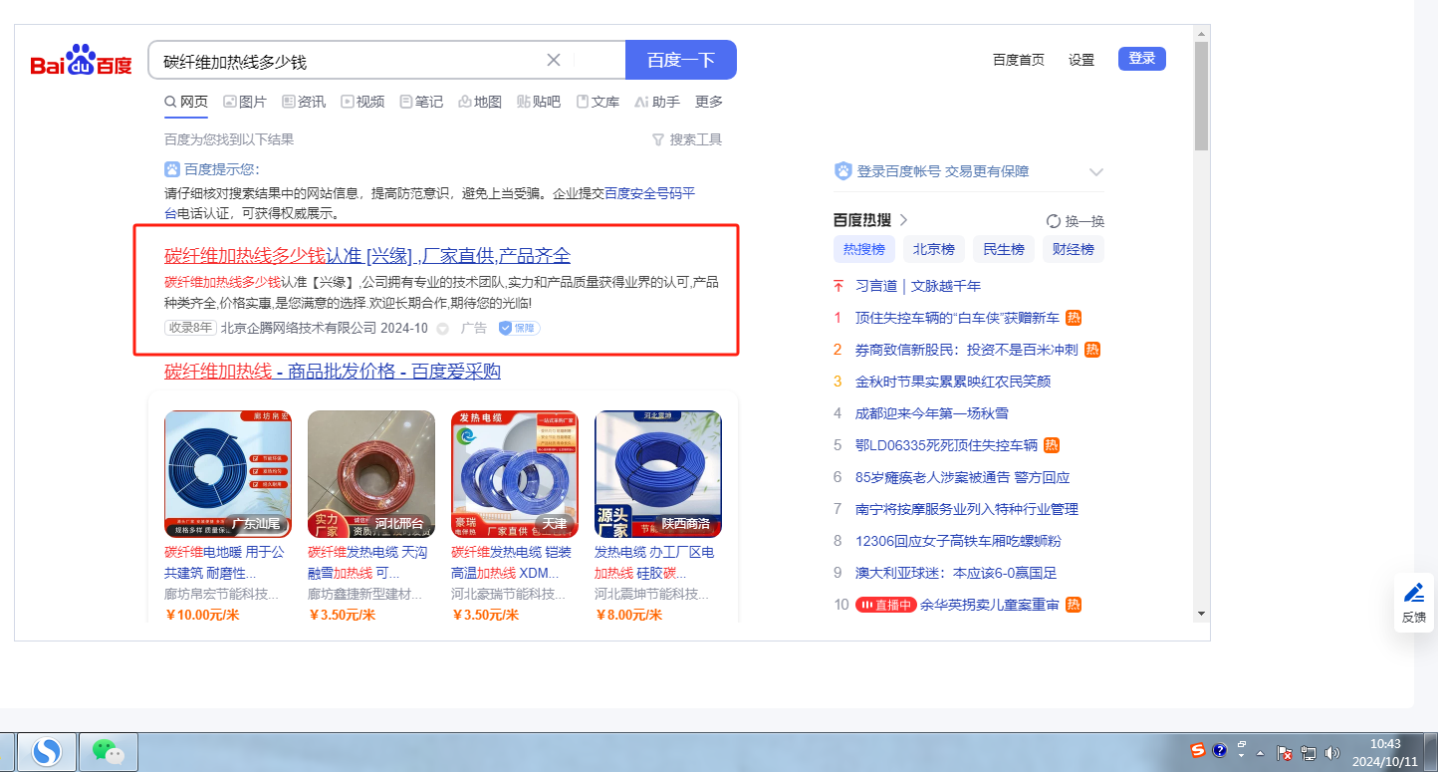Open the 陕西商洛 blue cable product thumbnail
Viewport: 1438px width, 772px height.
(x=658, y=474)
